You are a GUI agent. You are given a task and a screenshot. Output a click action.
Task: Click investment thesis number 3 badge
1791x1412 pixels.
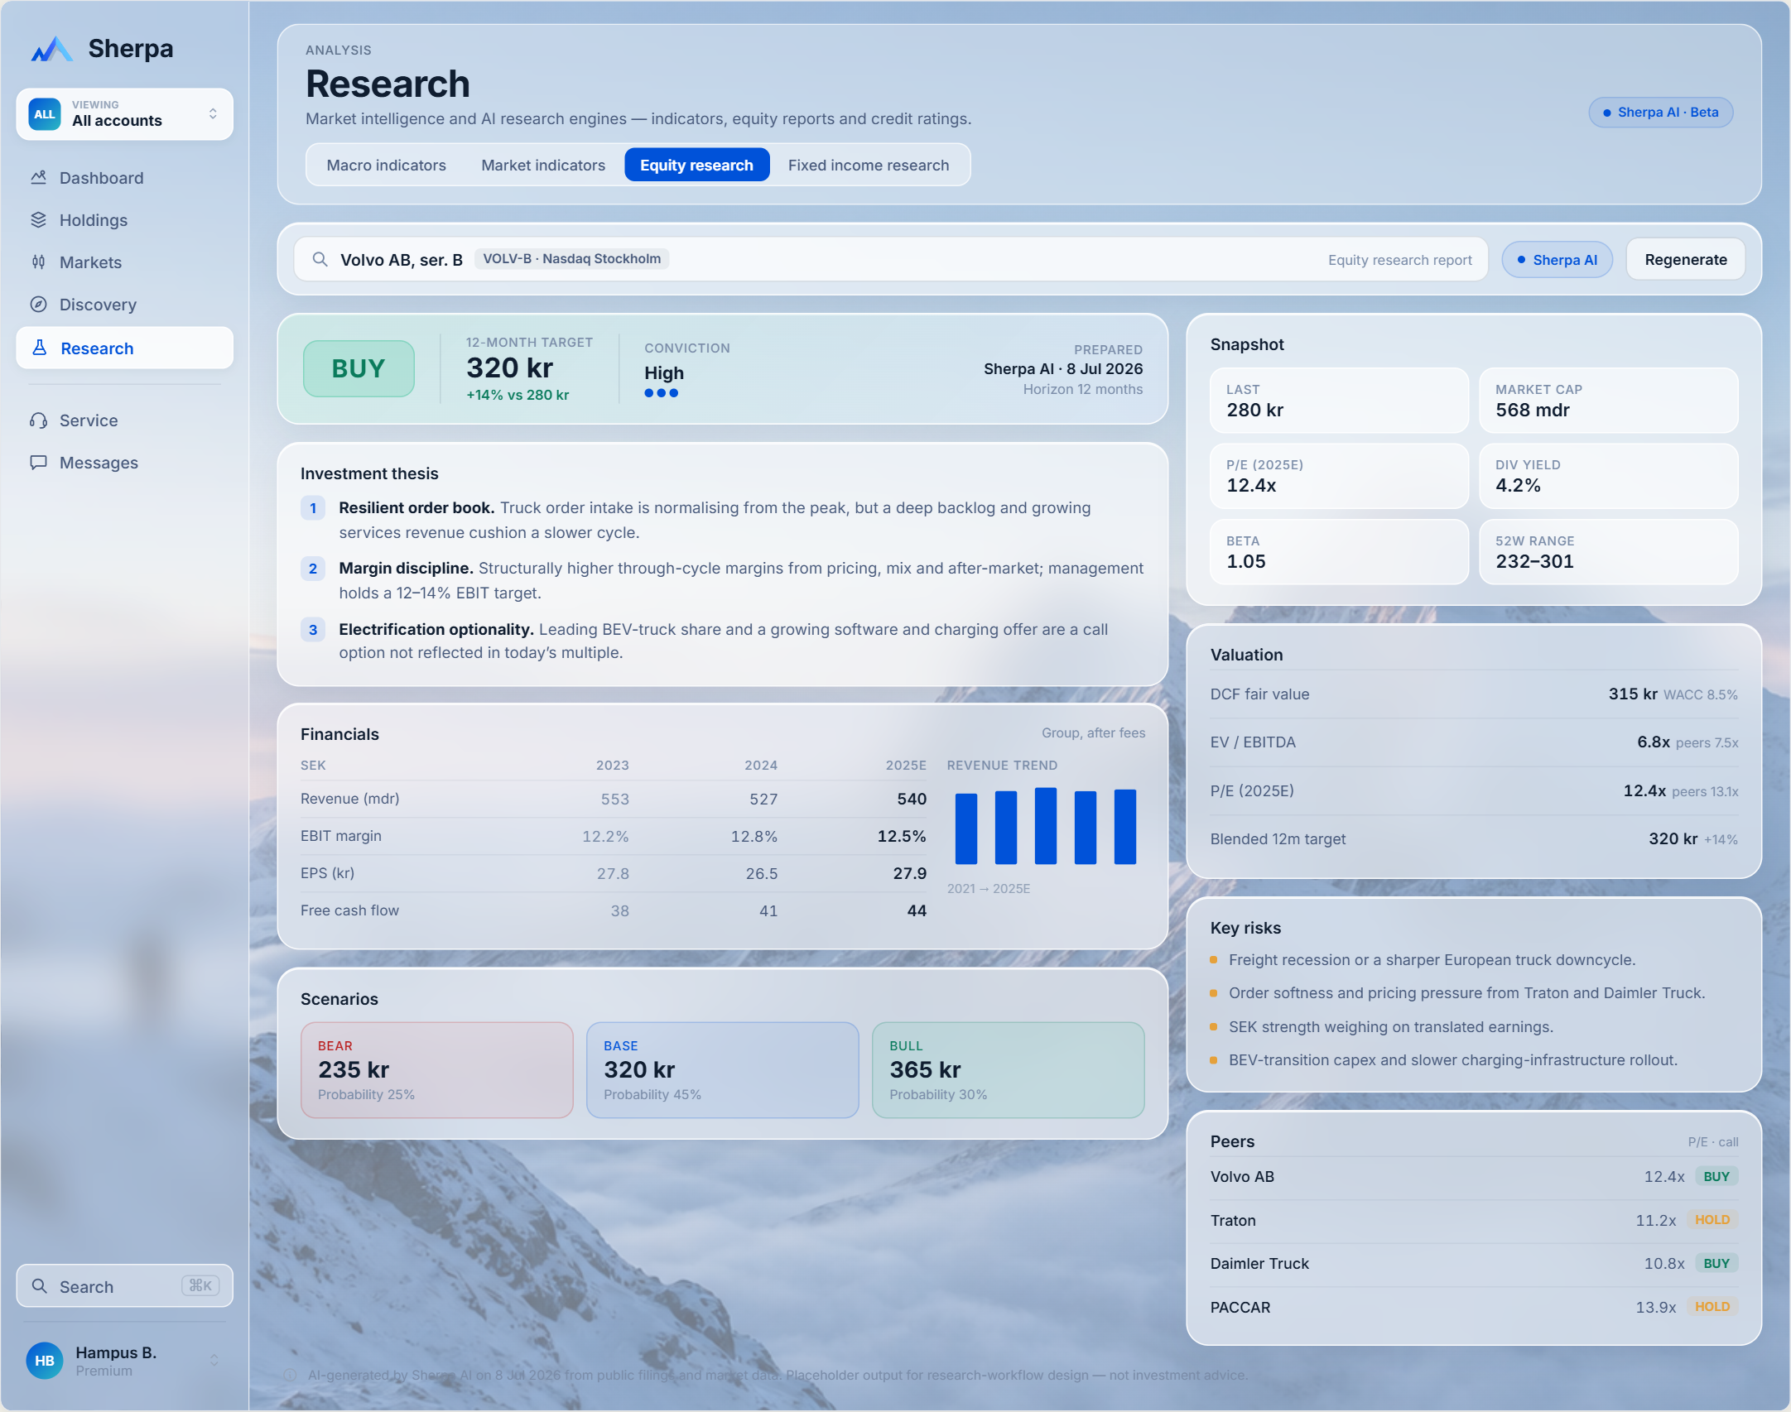tap(312, 630)
